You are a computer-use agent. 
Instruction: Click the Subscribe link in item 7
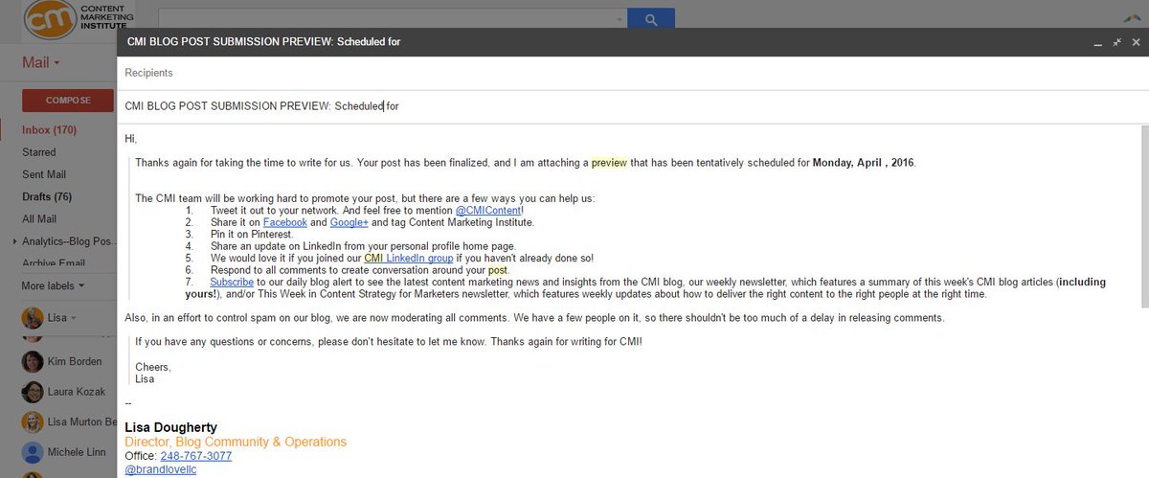[232, 283]
